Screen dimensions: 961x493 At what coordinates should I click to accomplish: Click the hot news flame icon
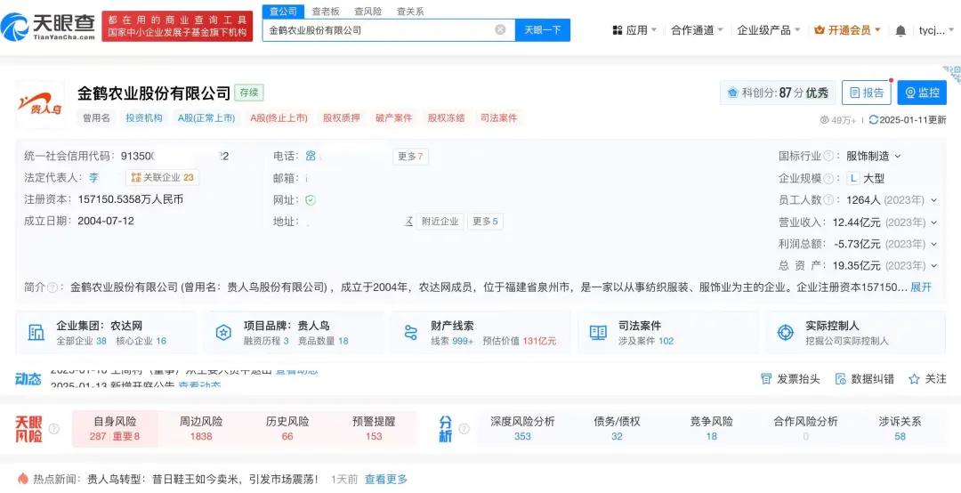(x=23, y=479)
